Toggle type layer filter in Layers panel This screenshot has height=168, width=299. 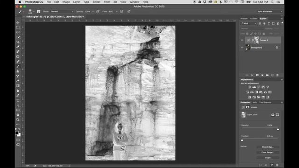click(x=269, y=23)
